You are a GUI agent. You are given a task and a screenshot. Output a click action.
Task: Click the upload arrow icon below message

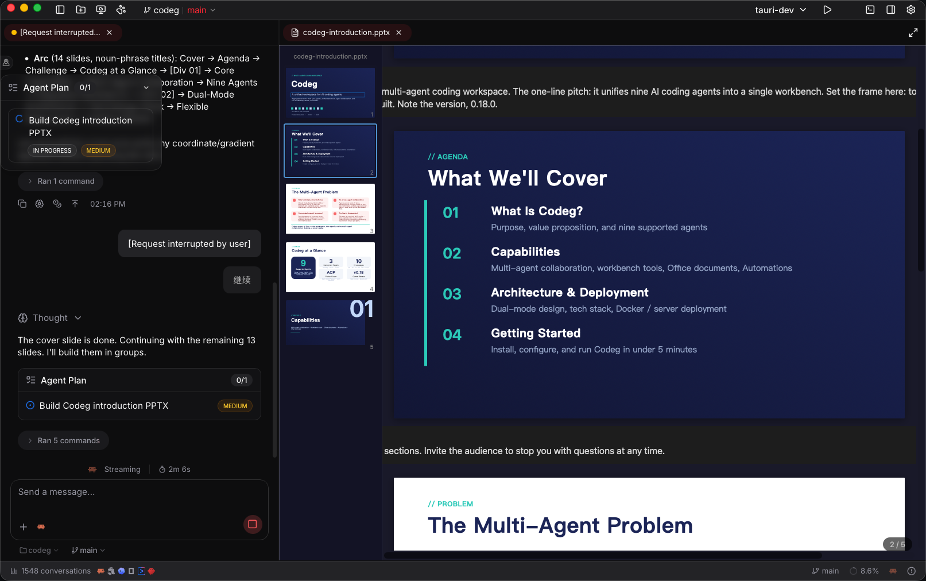(x=75, y=204)
